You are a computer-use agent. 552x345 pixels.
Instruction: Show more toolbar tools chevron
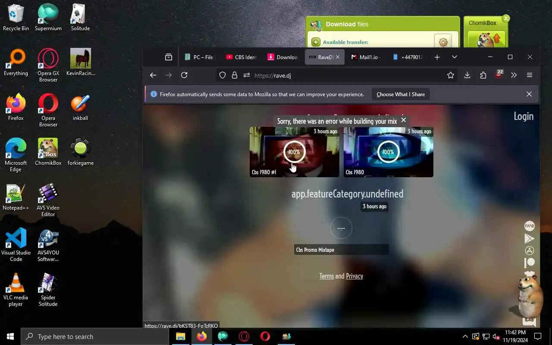[514, 75]
